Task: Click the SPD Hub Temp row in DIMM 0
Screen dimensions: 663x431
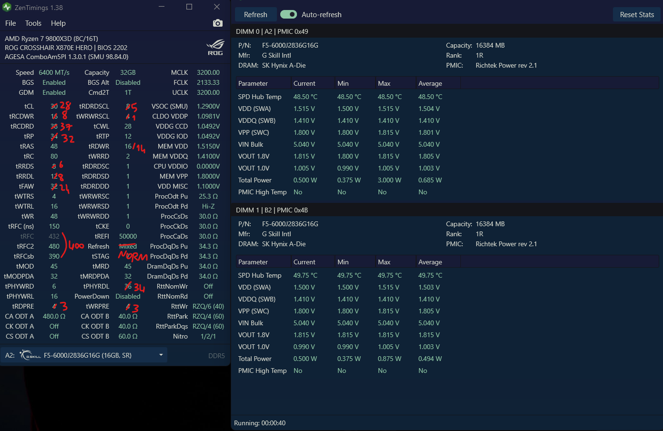Action: pyautogui.click(x=447, y=97)
